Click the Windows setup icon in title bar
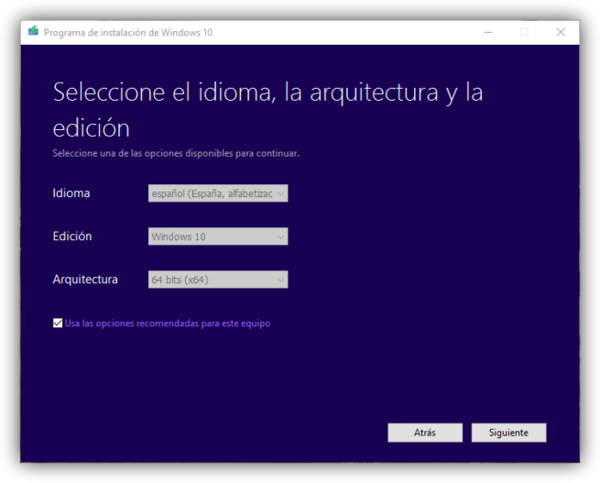 pyautogui.click(x=33, y=32)
